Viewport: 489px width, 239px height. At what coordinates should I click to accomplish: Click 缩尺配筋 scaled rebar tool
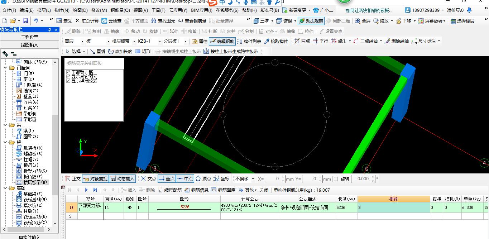pyautogui.click(x=170, y=190)
